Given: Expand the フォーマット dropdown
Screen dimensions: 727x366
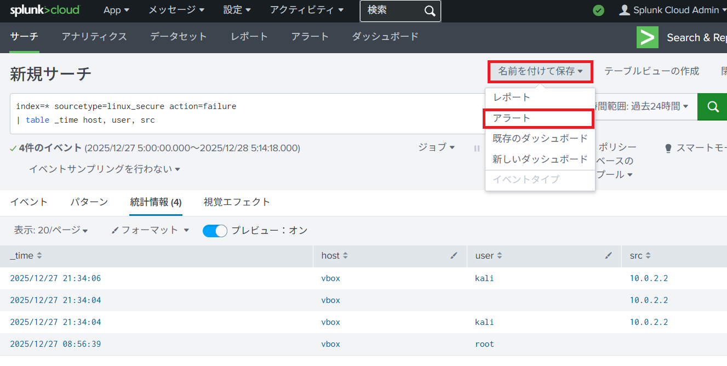Looking at the screenshot, I should pos(150,231).
